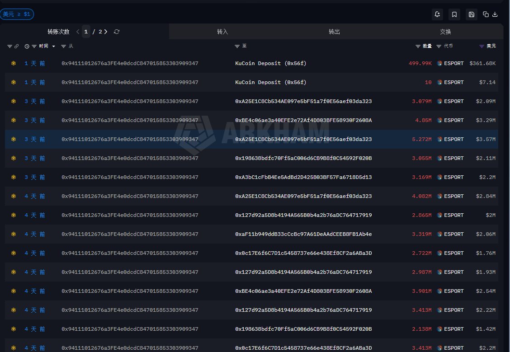
Task: Click the 代币 column header label
Action: pyautogui.click(x=448, y=46)
